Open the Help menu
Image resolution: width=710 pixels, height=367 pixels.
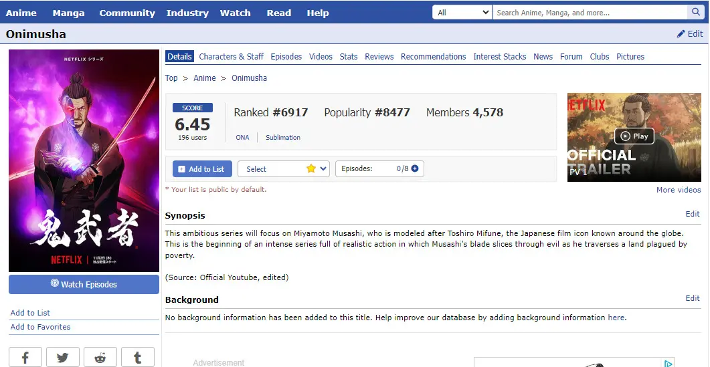click(317, 13)
